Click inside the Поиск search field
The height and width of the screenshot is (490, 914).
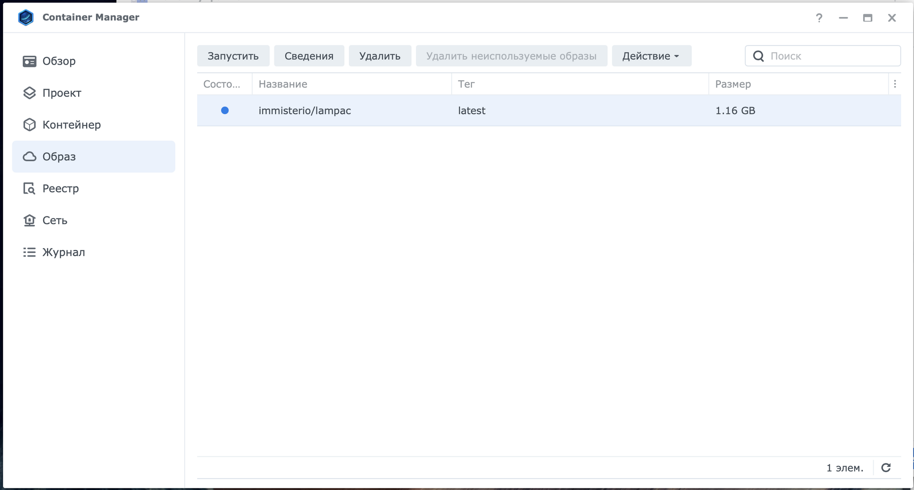[830, 56]
